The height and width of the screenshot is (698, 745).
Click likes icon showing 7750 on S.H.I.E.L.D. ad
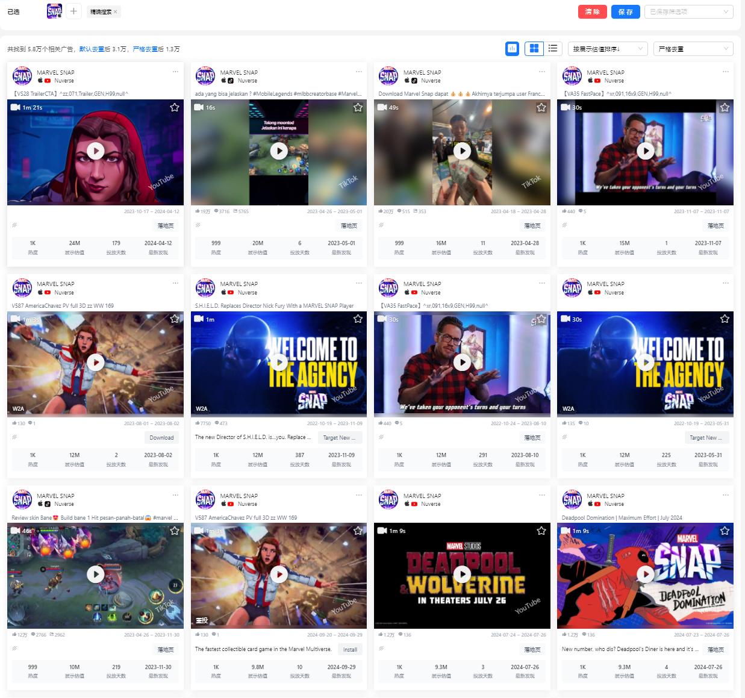click(198, 423)
